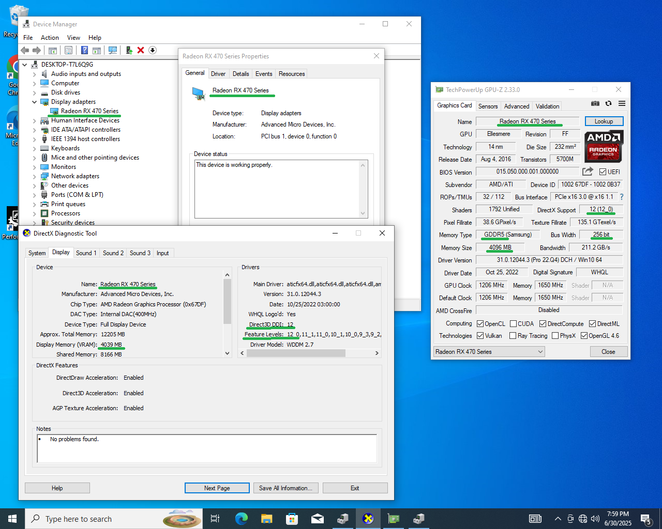
Task: Click the Lookup button
Action: coord(604,121)
